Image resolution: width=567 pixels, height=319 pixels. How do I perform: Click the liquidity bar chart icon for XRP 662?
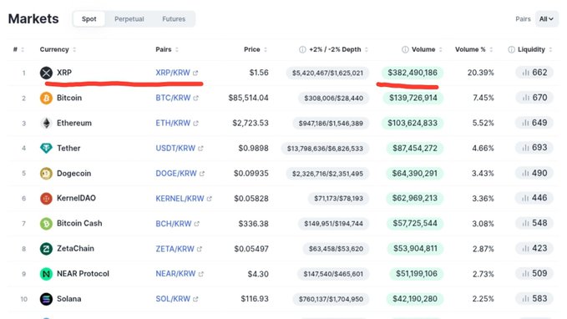(x=525, y=73)
